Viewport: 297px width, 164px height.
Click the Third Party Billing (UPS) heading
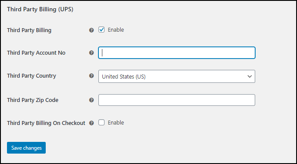coord(40,9)
